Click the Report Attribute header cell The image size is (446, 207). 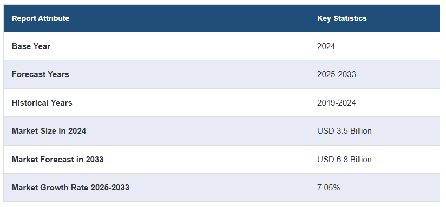(156, 18)
